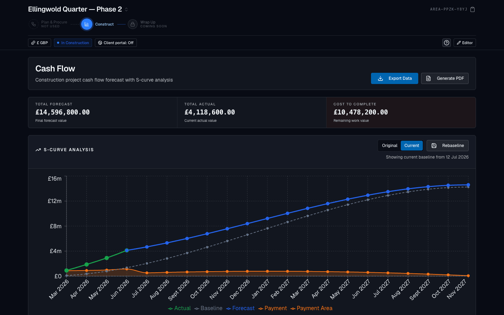Image resolution: width=504 pixels, height=315 pixels.
Task: Select the Current baseline toggle
Action: [x=412, y=146]
